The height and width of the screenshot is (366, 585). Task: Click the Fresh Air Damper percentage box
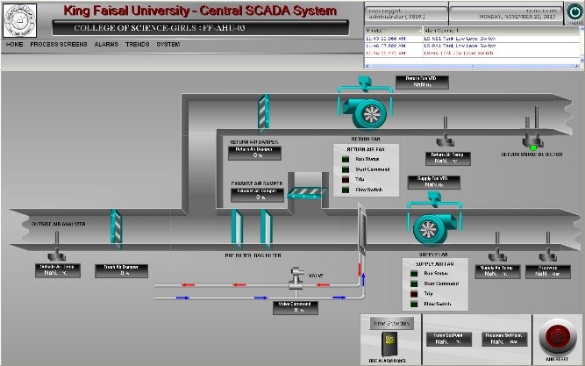click(121, 270)
